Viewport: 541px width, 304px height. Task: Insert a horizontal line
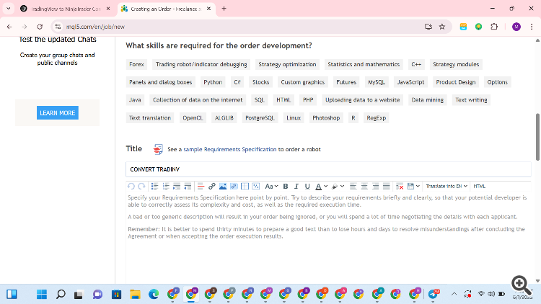tap(201, 186)
